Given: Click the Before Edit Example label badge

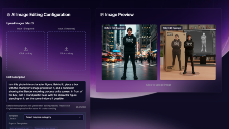Looking at the screenshot, I should 114,28.
